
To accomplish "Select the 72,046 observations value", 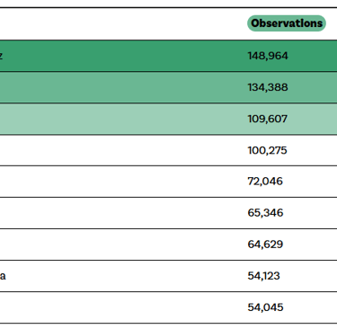I will (x=265, y=182).
